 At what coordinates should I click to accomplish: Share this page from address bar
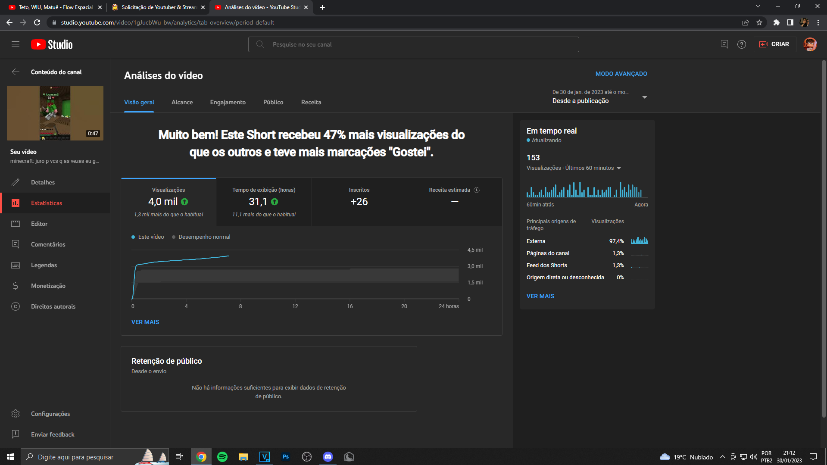click(746, 22)
